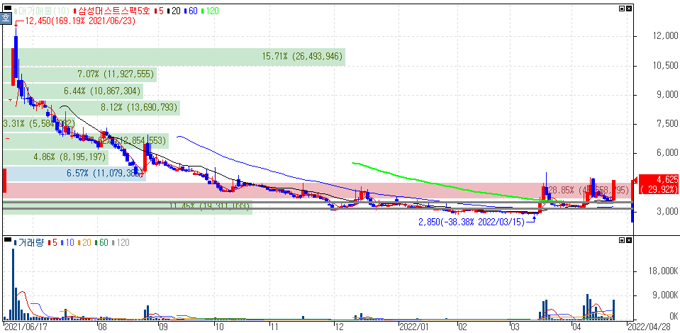Viewport: 680px width, 333px height.
Task: Toggle volume 60-day average legend
Action: coord(101,243)
